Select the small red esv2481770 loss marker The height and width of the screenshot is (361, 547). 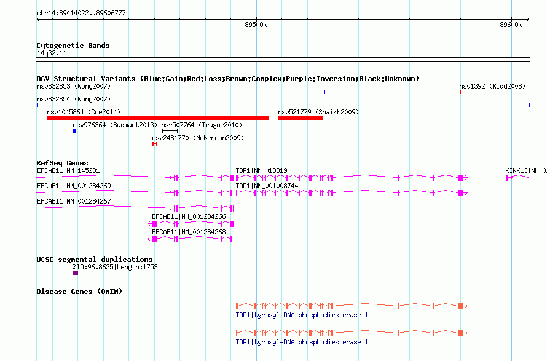point(155,144)
